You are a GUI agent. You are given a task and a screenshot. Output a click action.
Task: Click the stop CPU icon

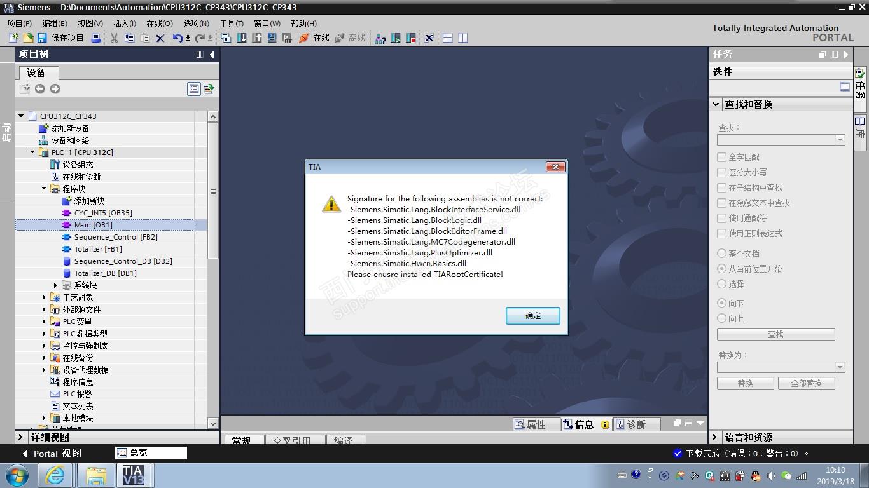pos(411,38)
